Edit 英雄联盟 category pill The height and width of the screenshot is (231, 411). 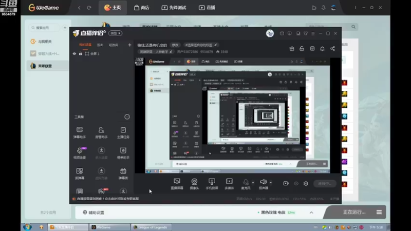coord(156,52)
